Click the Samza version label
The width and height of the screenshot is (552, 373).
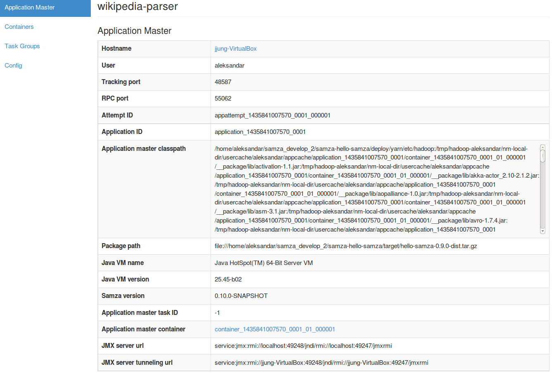click(123, 296)
